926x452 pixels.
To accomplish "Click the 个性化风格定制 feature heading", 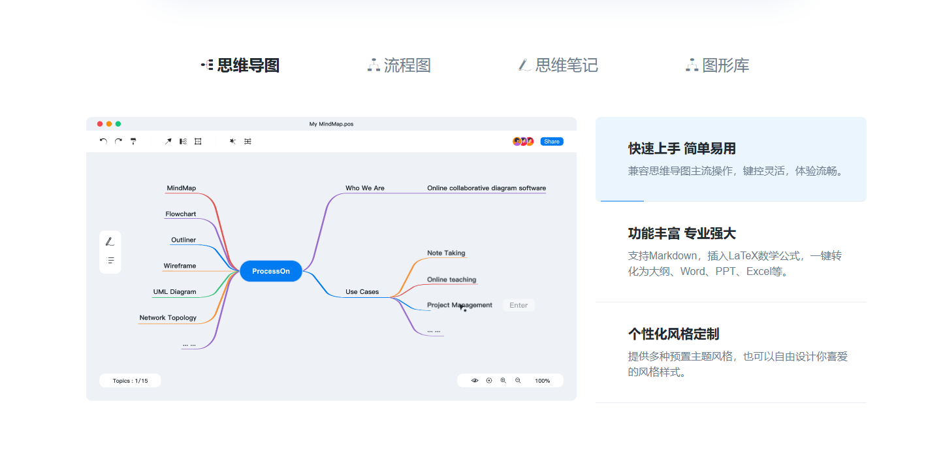I will coord(673,334).
